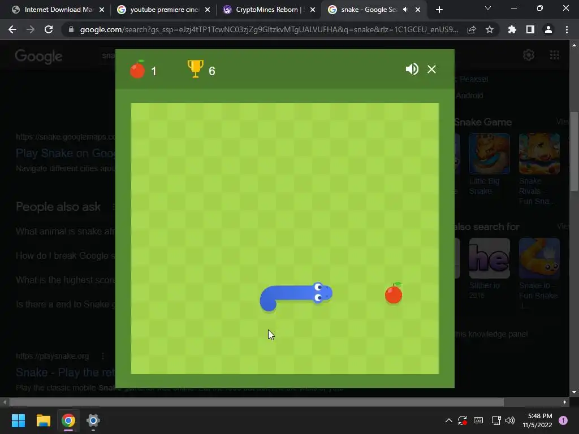Click horizontal scrollbar right arrow

coord(565,402)
